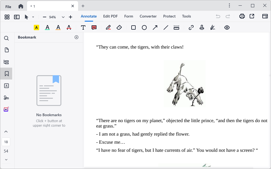Toggle annotation visibility with eye icon
Viewport: 271px width, 169px height.
227,27
